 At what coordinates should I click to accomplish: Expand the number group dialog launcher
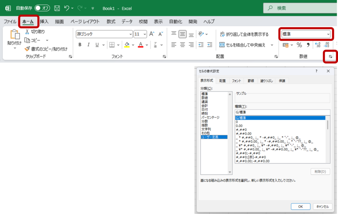[330, 57]
